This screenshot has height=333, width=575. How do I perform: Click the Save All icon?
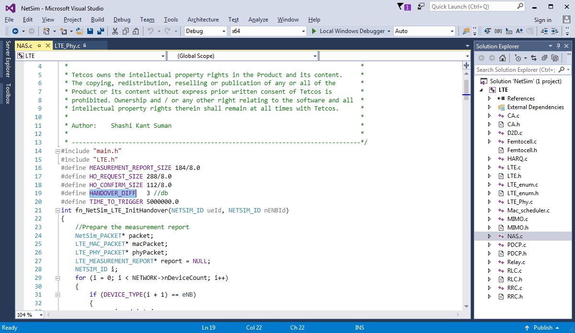[101, 31]
